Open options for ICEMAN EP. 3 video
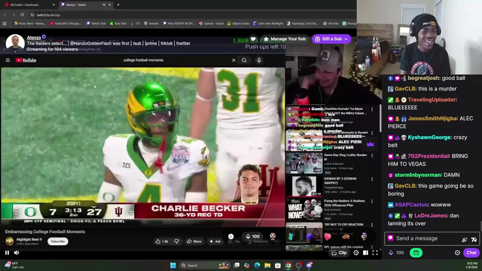The height and width of the screenshot is (271, 482). click(x=372, y=179)
